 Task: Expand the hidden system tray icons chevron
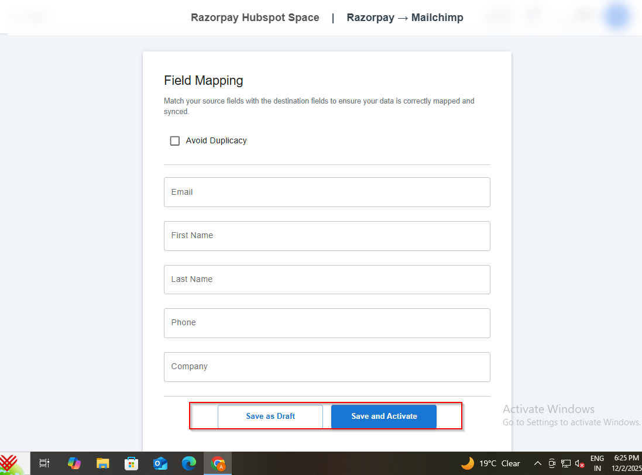(x=537, y=463)
